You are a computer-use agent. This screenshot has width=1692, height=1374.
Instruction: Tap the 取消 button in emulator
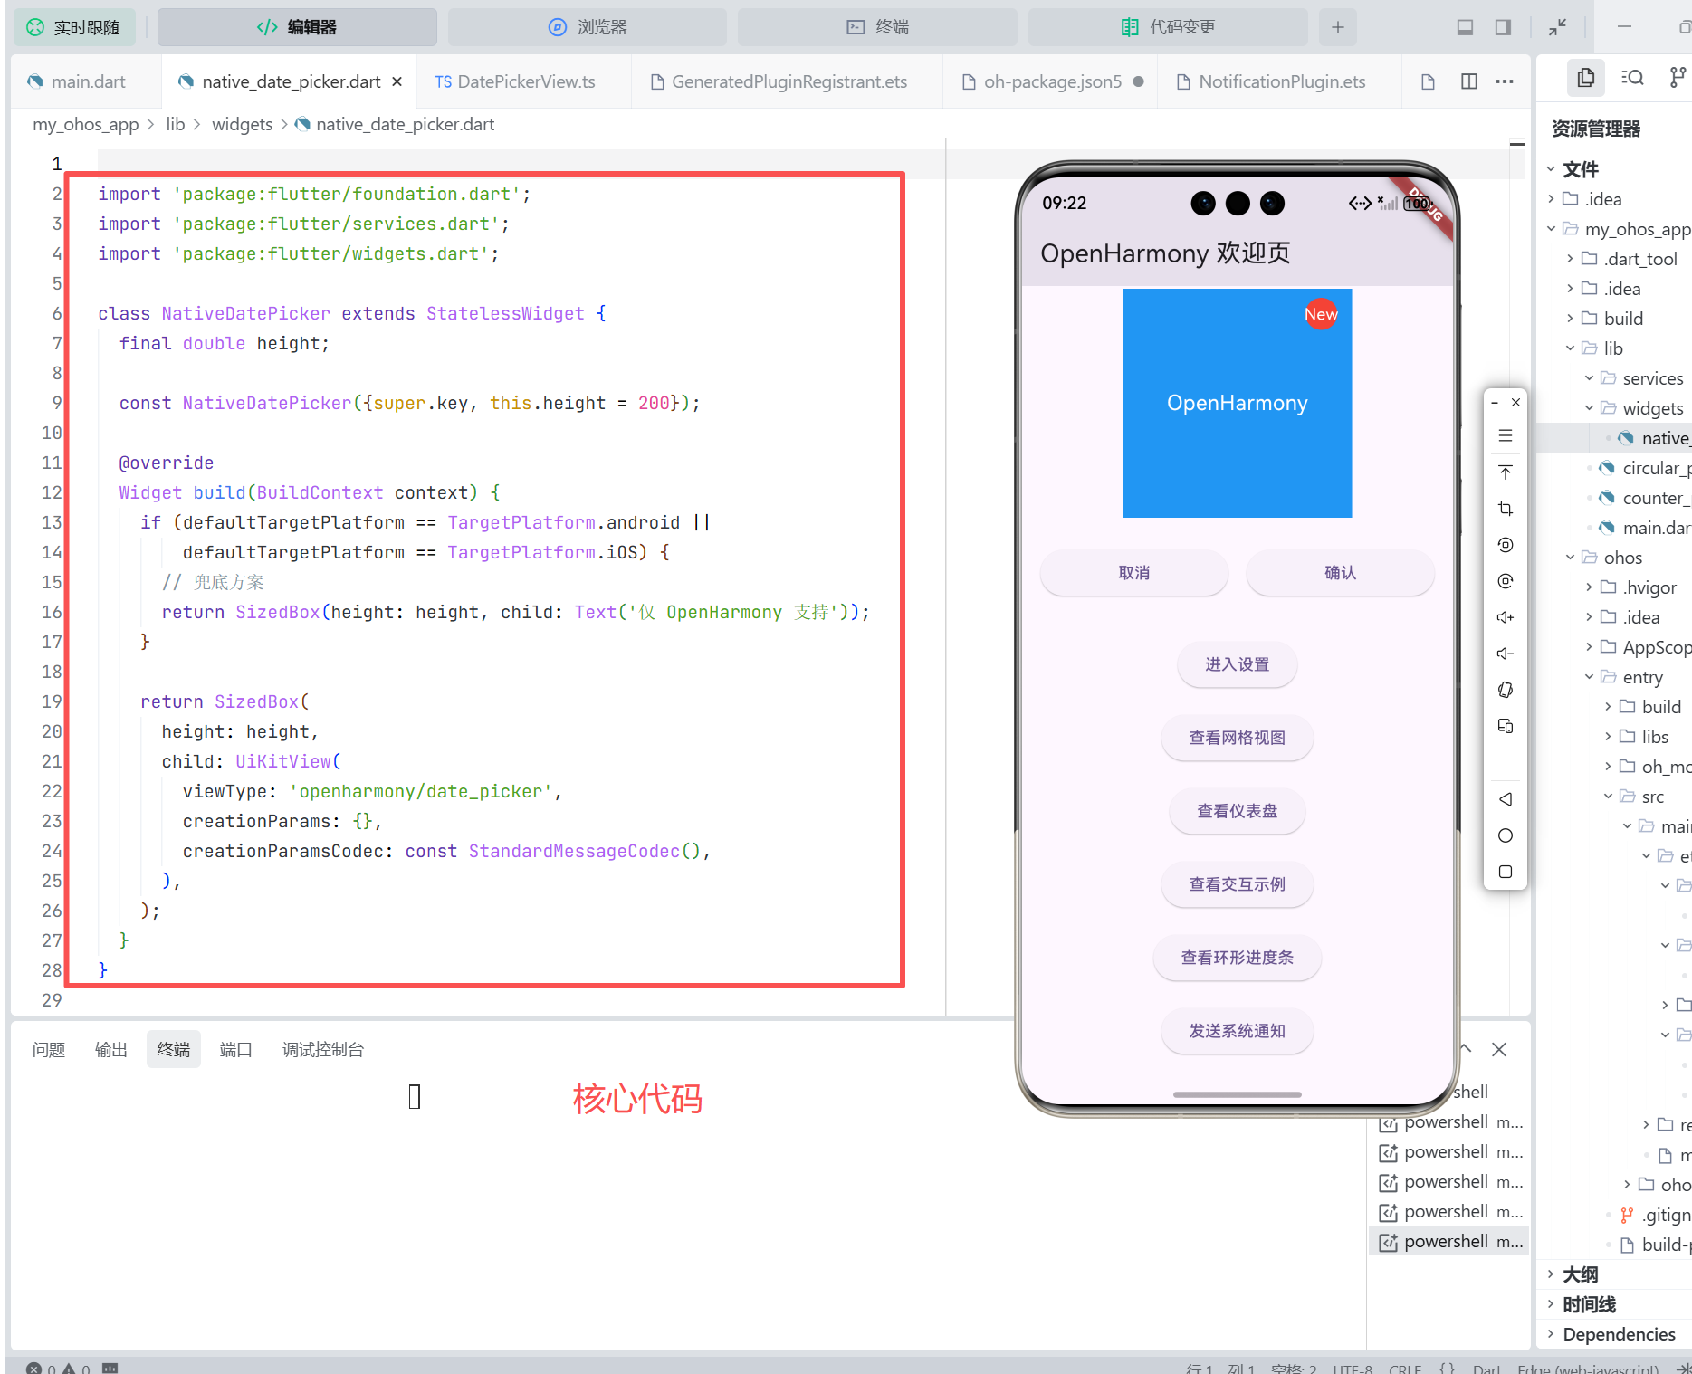(1134, 572)
